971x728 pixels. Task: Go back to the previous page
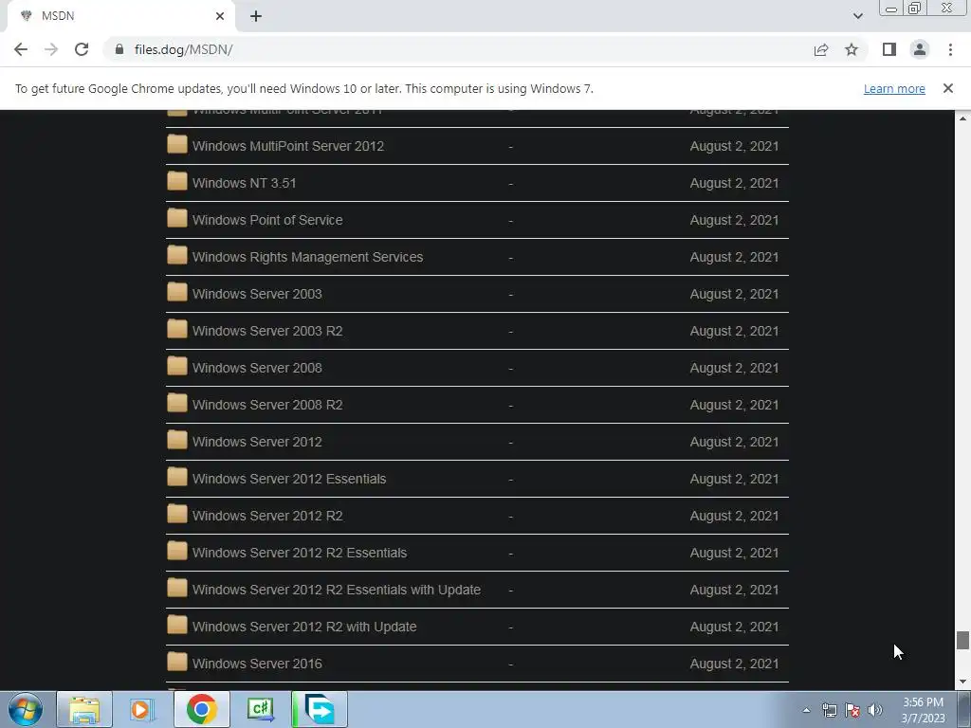point(21,49)
